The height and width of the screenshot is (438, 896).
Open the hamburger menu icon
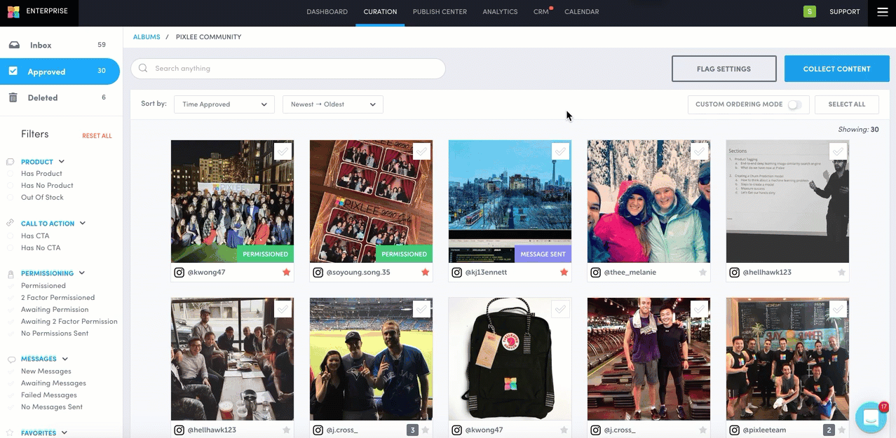[882, 12]
